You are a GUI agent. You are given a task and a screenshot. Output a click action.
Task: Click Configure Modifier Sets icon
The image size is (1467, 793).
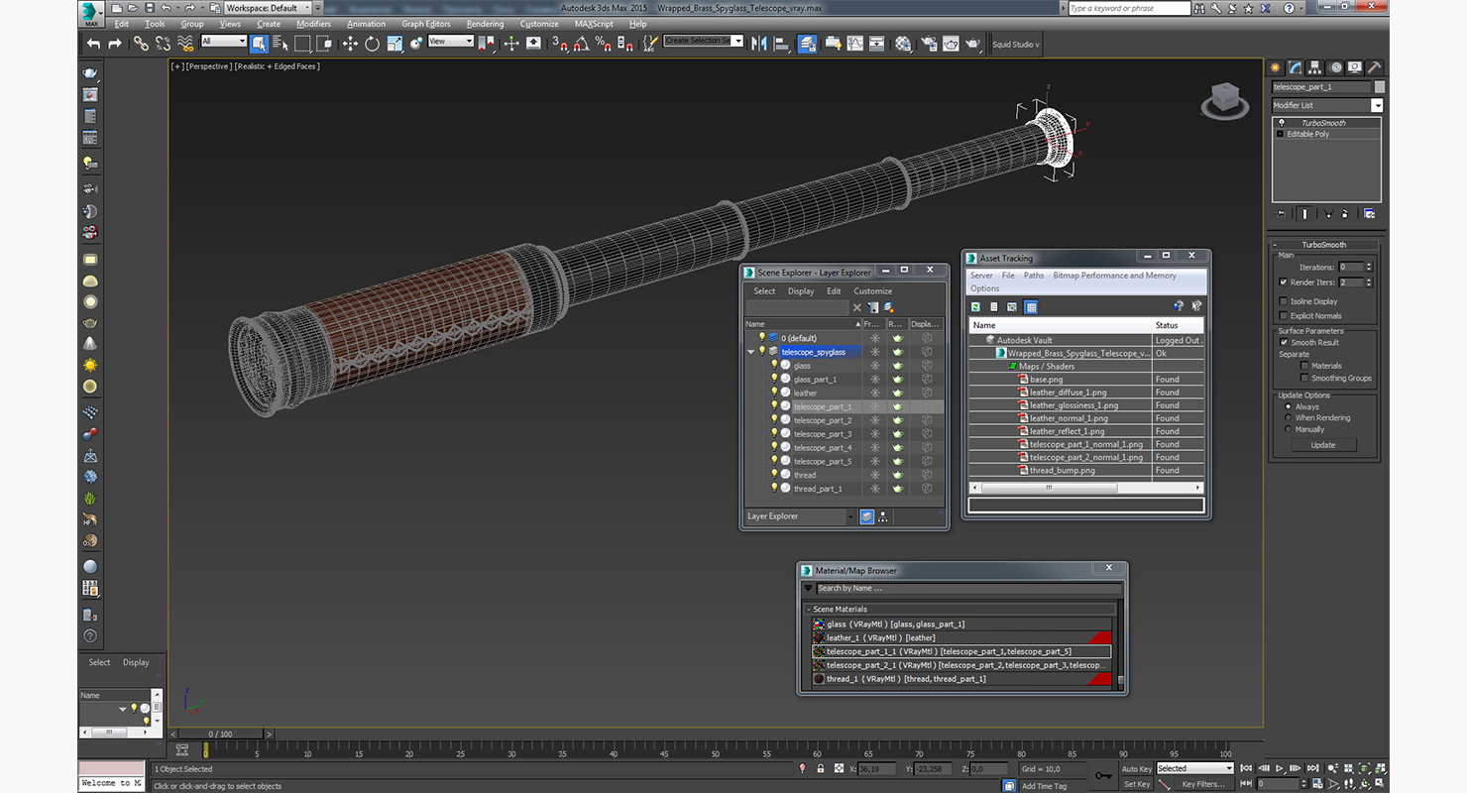point(1370,213)
